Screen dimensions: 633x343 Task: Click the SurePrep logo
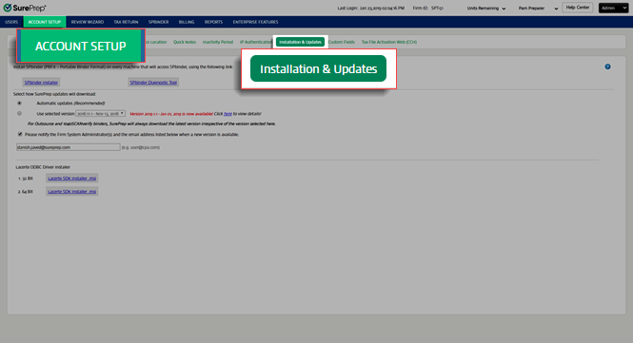pos(25,8)
